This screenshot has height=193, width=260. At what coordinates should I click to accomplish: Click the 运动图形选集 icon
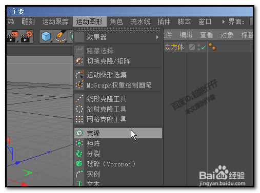79,75
